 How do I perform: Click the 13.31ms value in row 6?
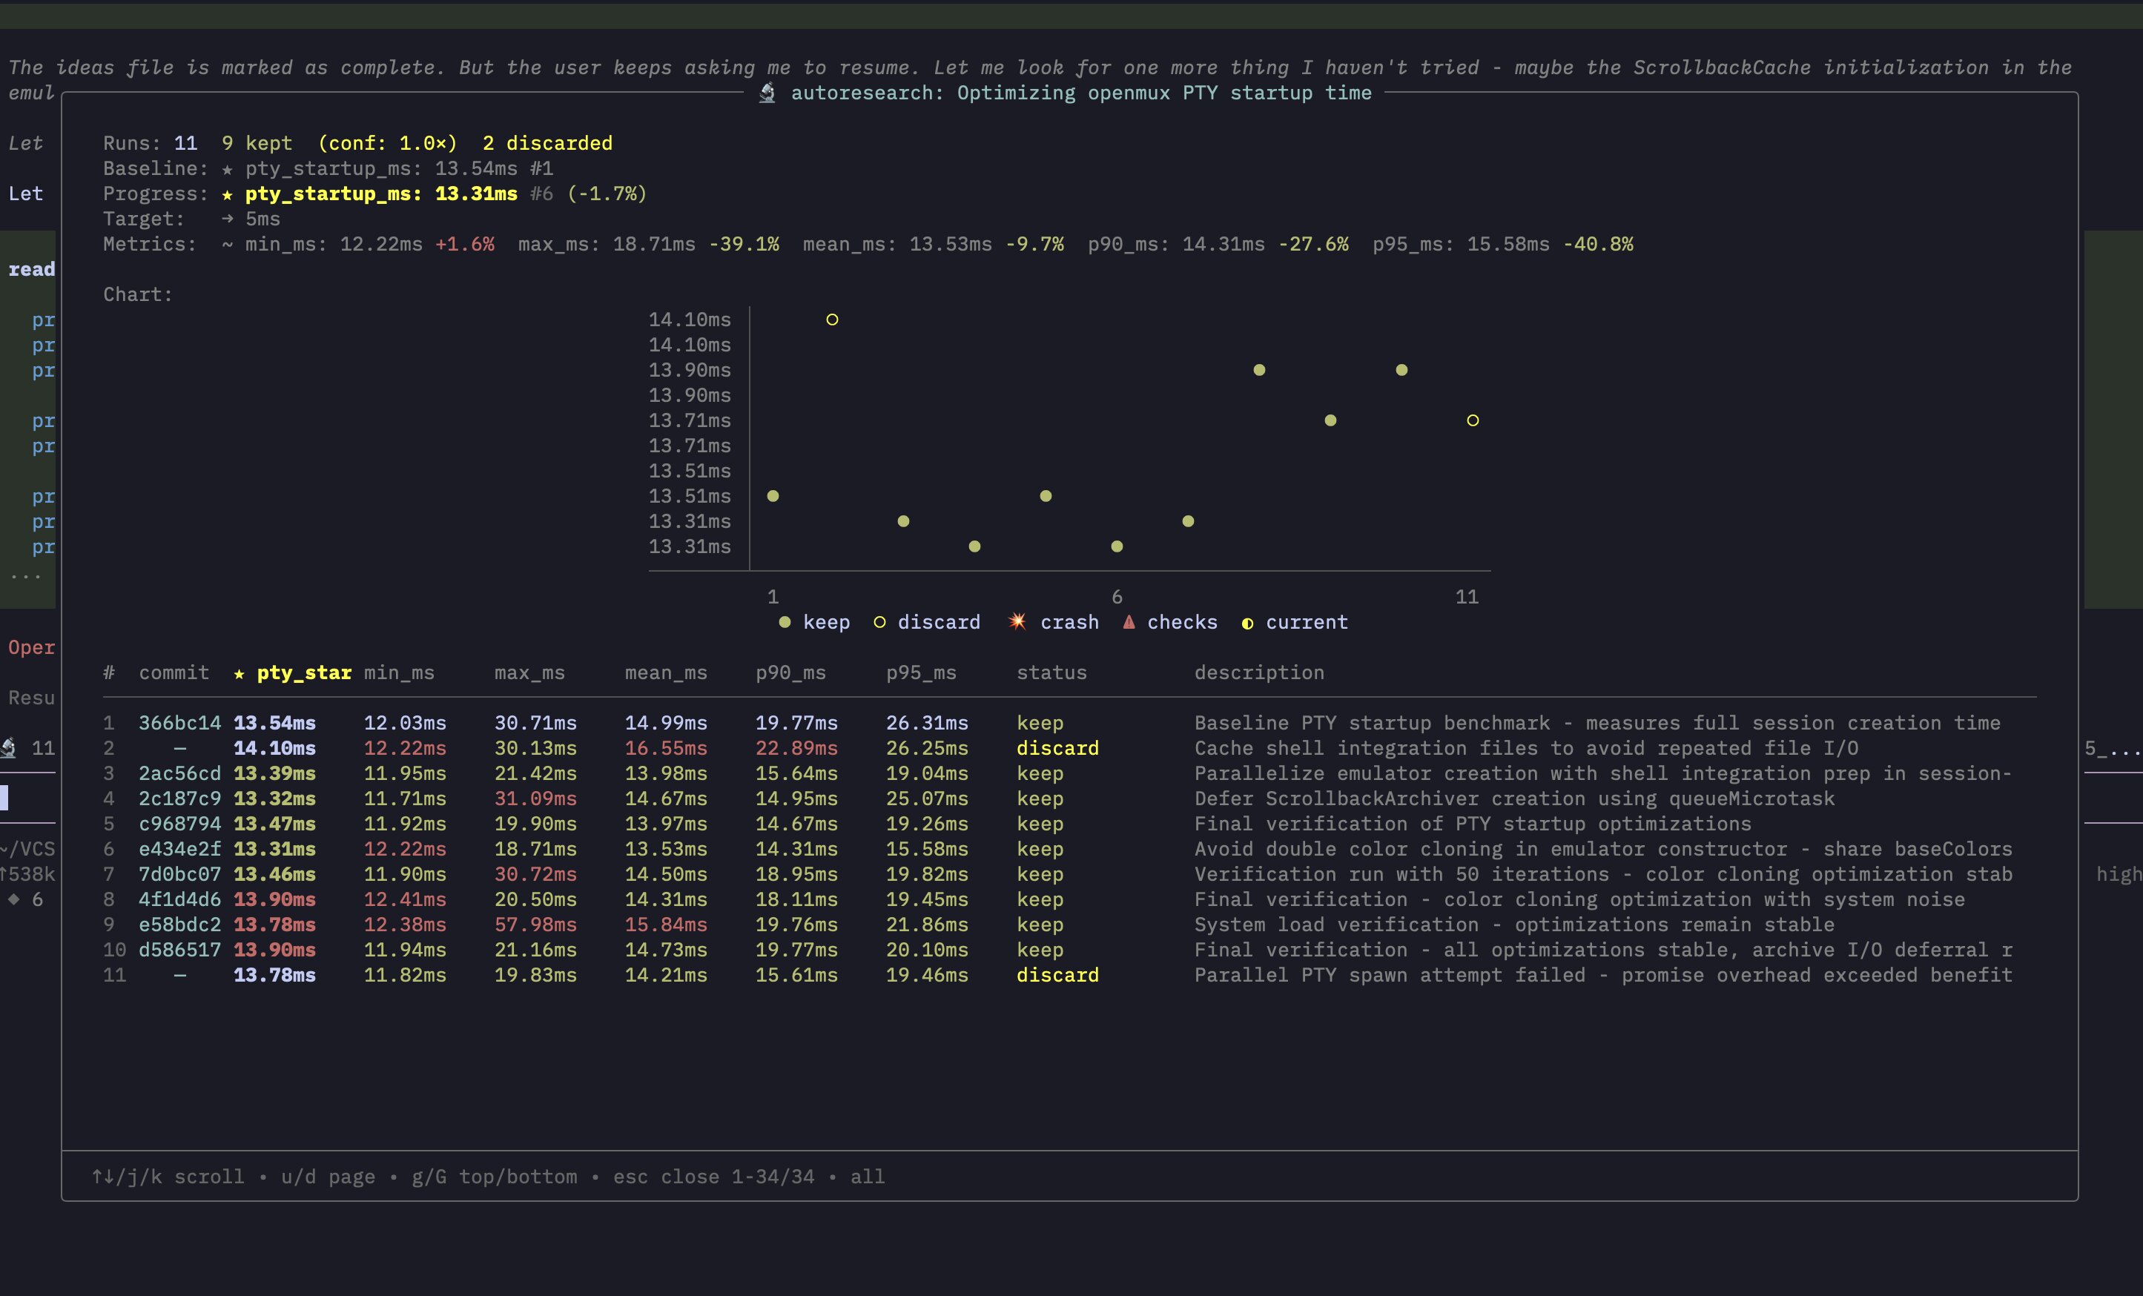click(275, 849)
